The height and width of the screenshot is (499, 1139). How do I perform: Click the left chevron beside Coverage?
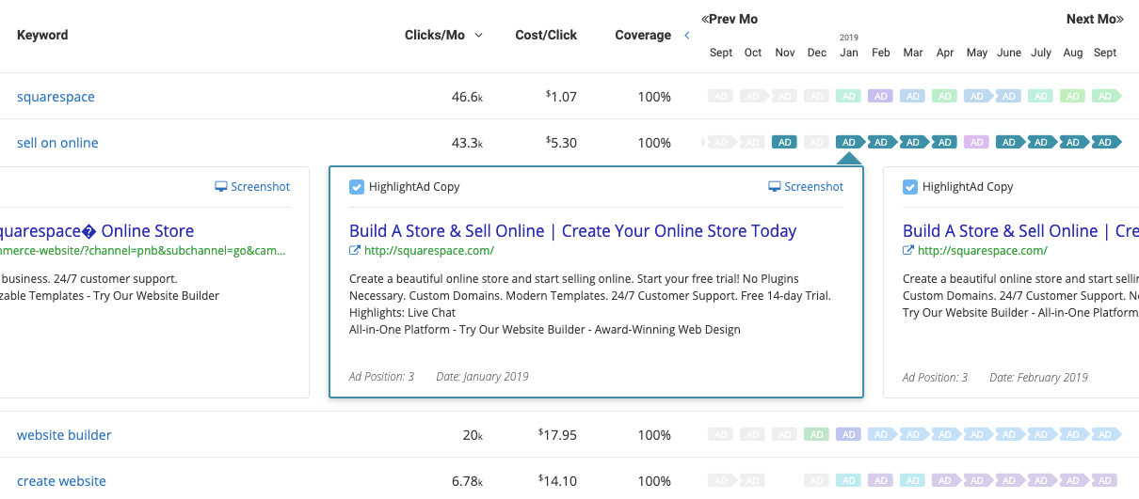687,36
